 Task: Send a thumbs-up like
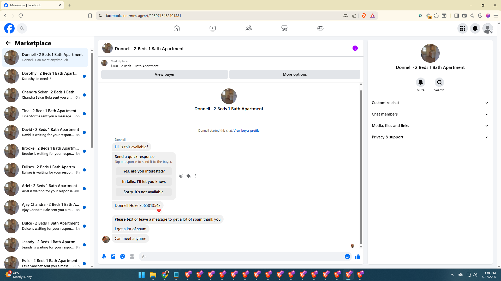point(358,257)
